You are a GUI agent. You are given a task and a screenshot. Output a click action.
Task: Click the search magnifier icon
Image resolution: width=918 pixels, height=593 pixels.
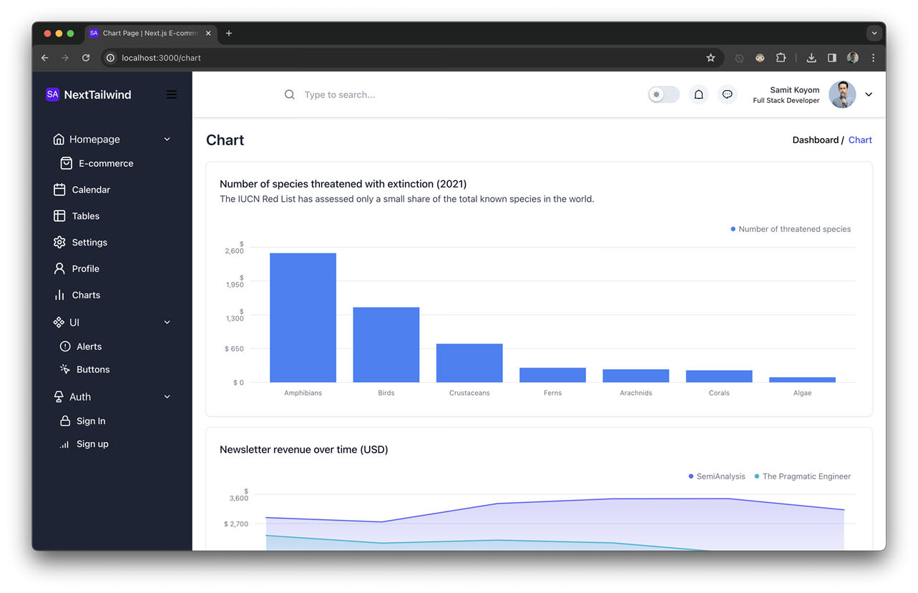click(290, 94)
